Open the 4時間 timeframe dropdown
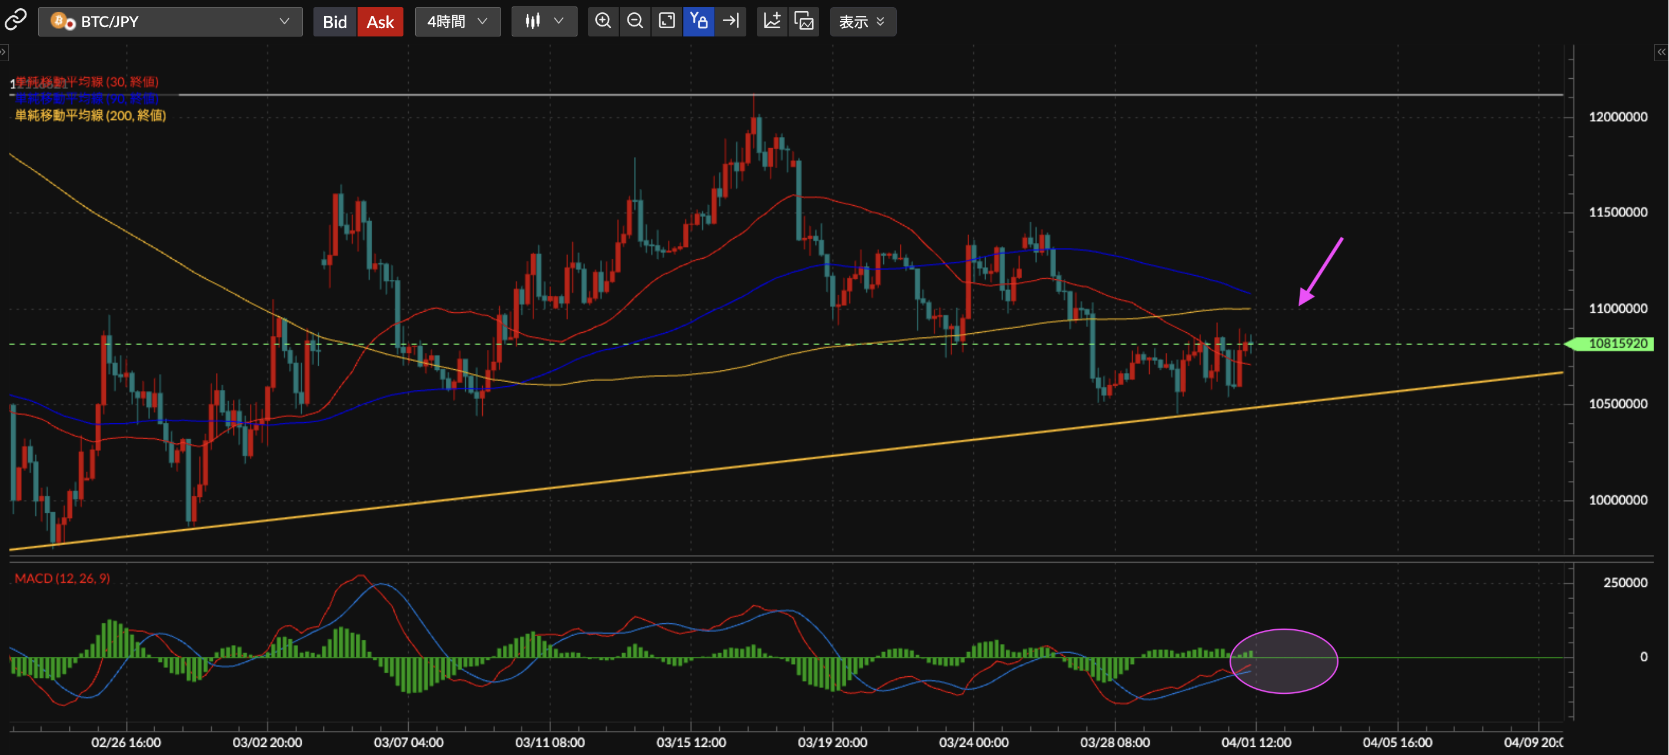 click(x=457, y=21)
